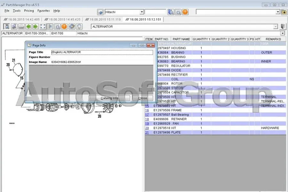This screenshot has height=192, width=288.
Task: Click the QUANTITY 1 column header
Action: coord(201,39)
